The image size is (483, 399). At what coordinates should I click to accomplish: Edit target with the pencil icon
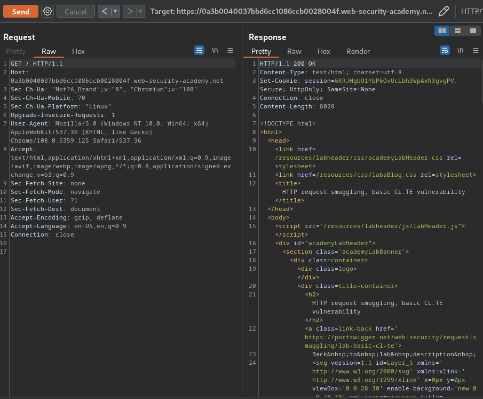click(x=444, y=11)
